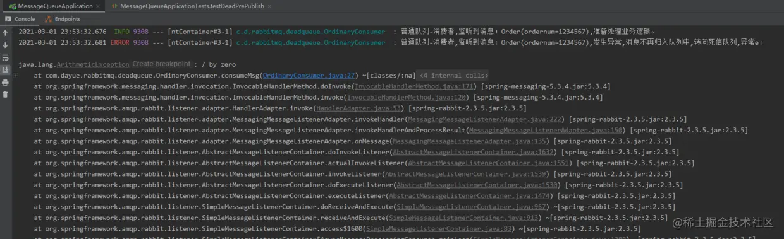This screenshot has height=239, width=784.
Task: Open the ArithmeticException class link
Action: [93, 64]
